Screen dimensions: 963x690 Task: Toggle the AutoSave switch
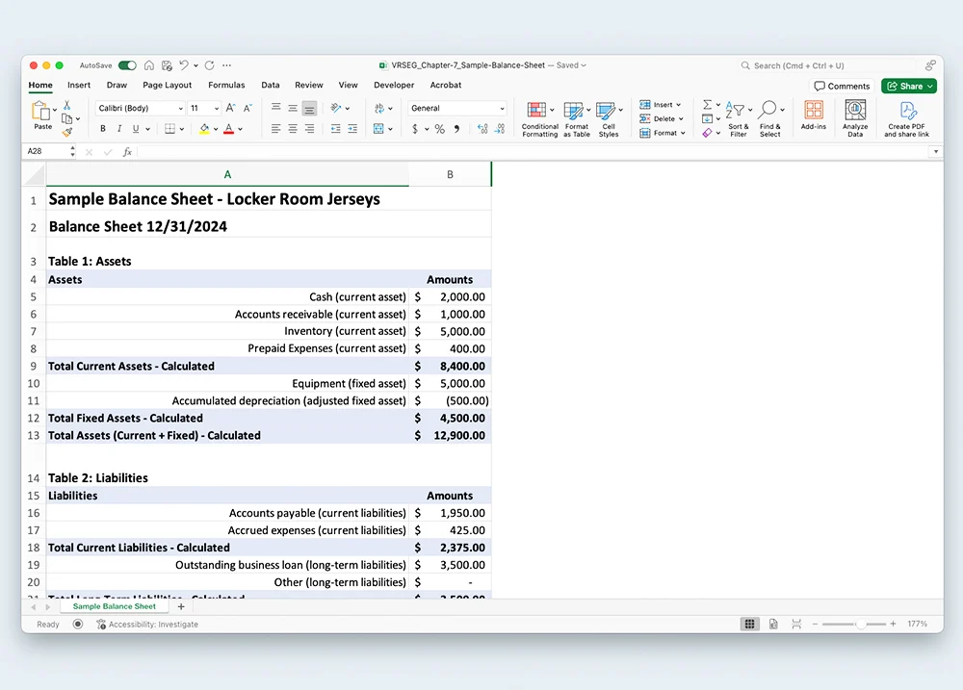point(127,65)
